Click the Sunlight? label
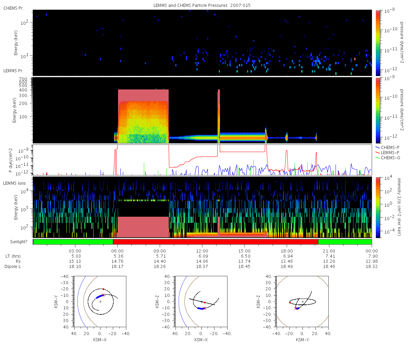This screenshot has height=344, width=413. 17,242
